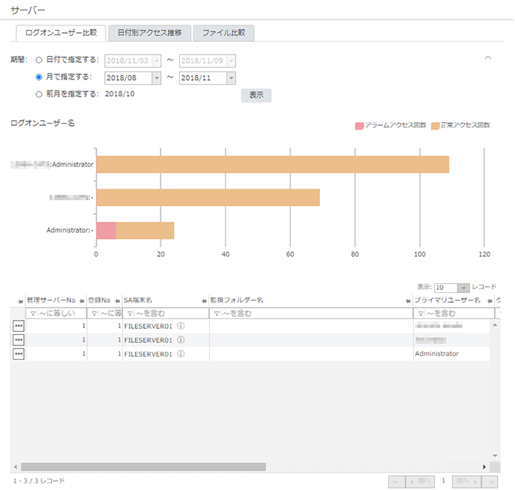Choose the 前月を指定する radio option
The image size is (515, 490).
[39, 94]
